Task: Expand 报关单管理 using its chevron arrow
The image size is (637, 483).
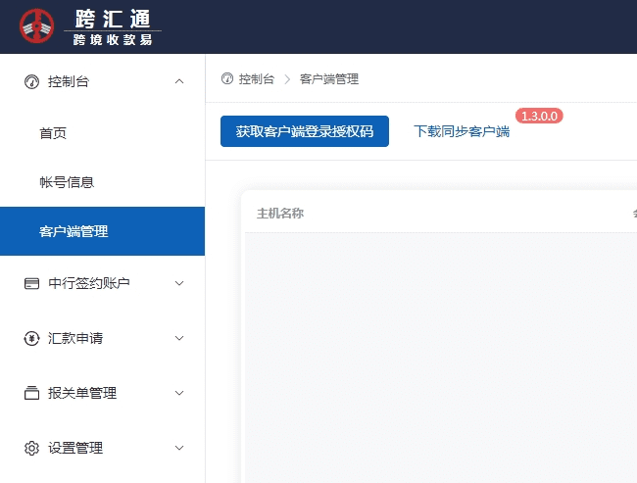Action: (178, 393)
